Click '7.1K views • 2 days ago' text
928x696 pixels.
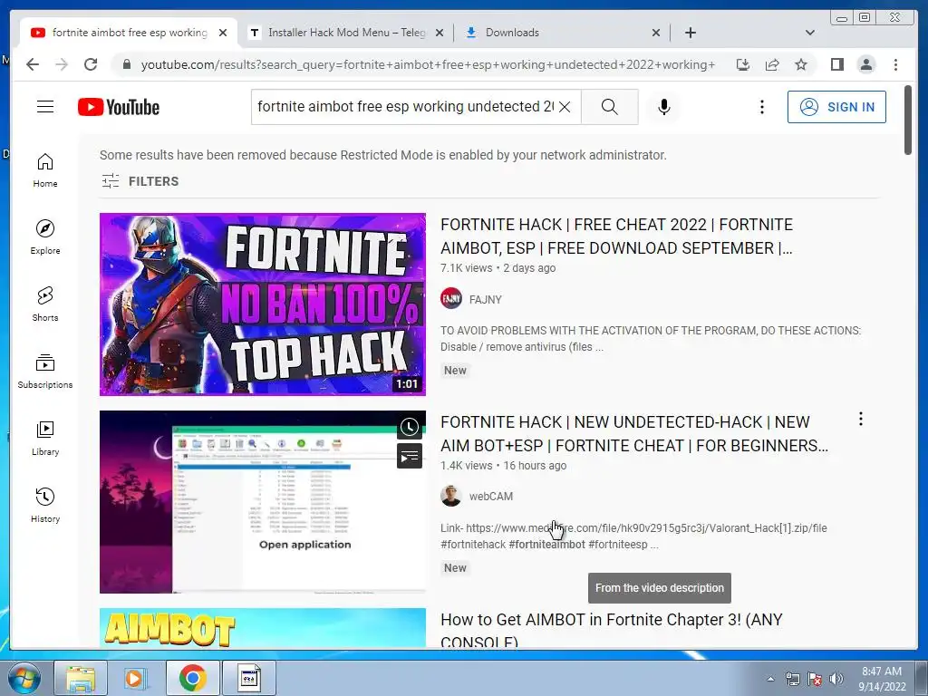coord(498,268)
